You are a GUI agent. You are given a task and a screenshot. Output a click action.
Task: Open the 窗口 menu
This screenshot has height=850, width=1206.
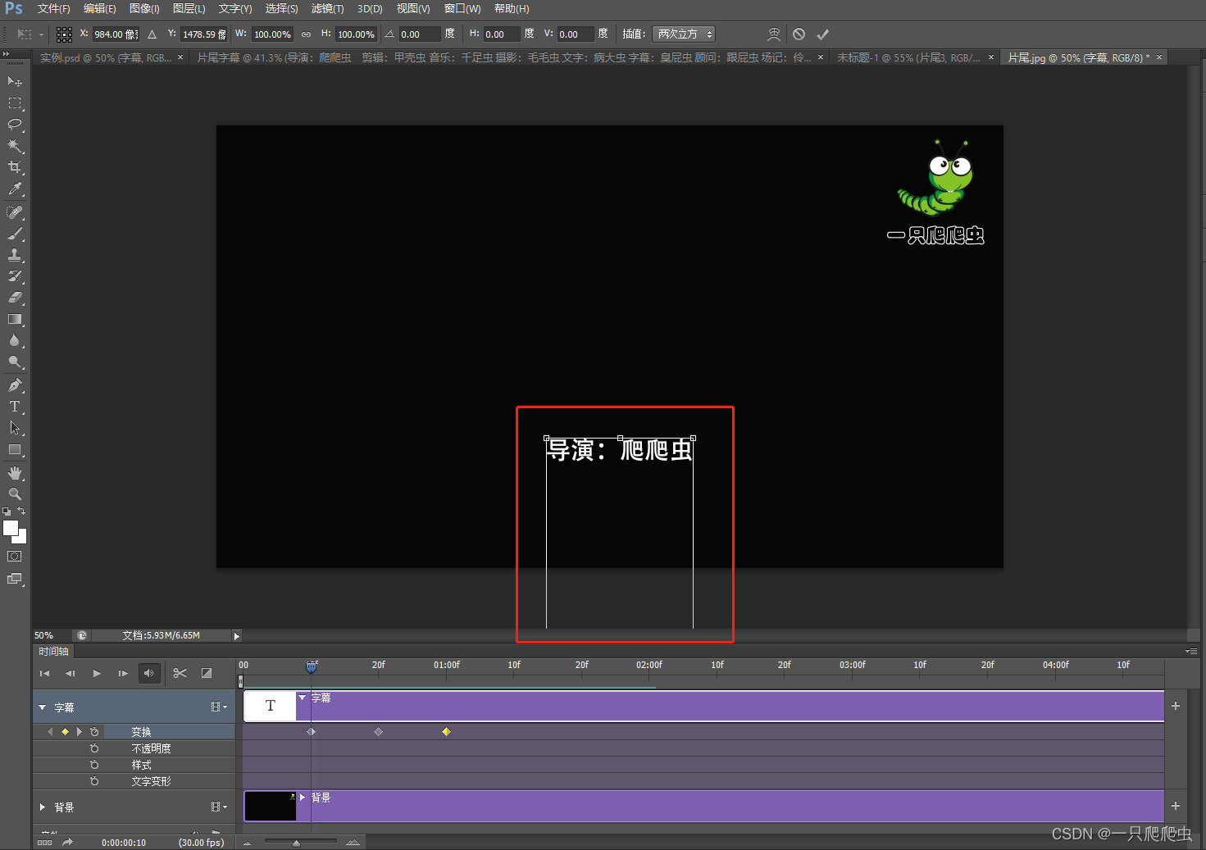[462, 9]
